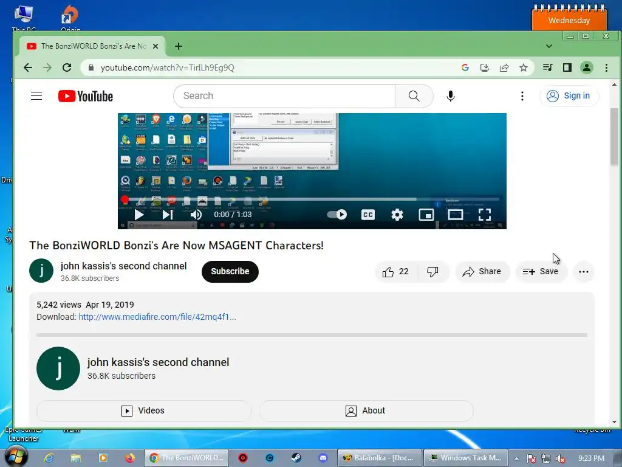Open more actions ellipsis below video
The image size is (622, 467).
pos(584,272)
